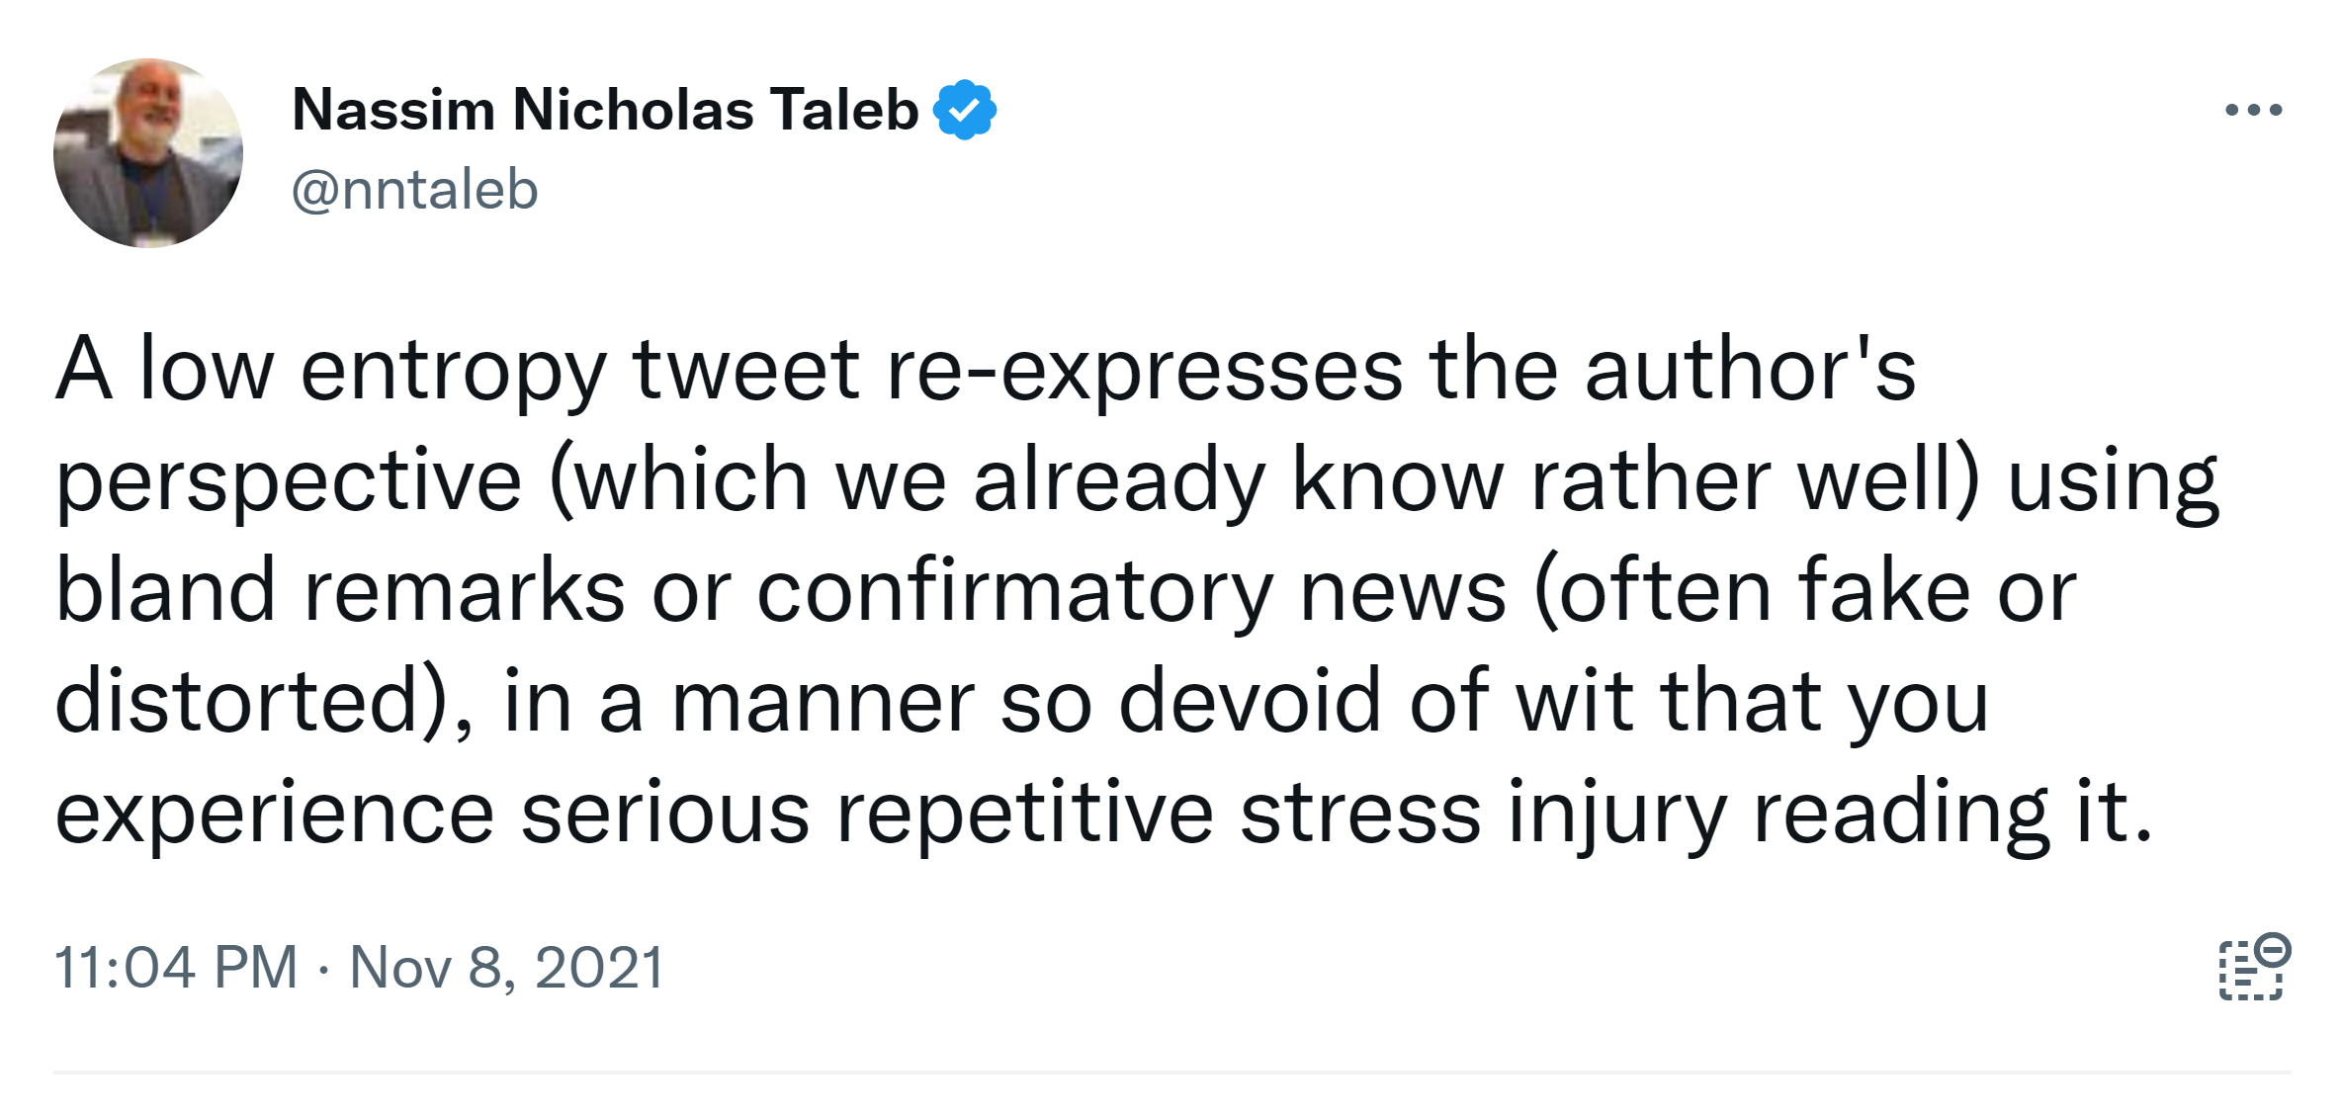The image size is (2341, 1119).
Task: Click the tweet line starting "A low entropy tweet"
Action: pyautogui.click(x=984, y=370)
